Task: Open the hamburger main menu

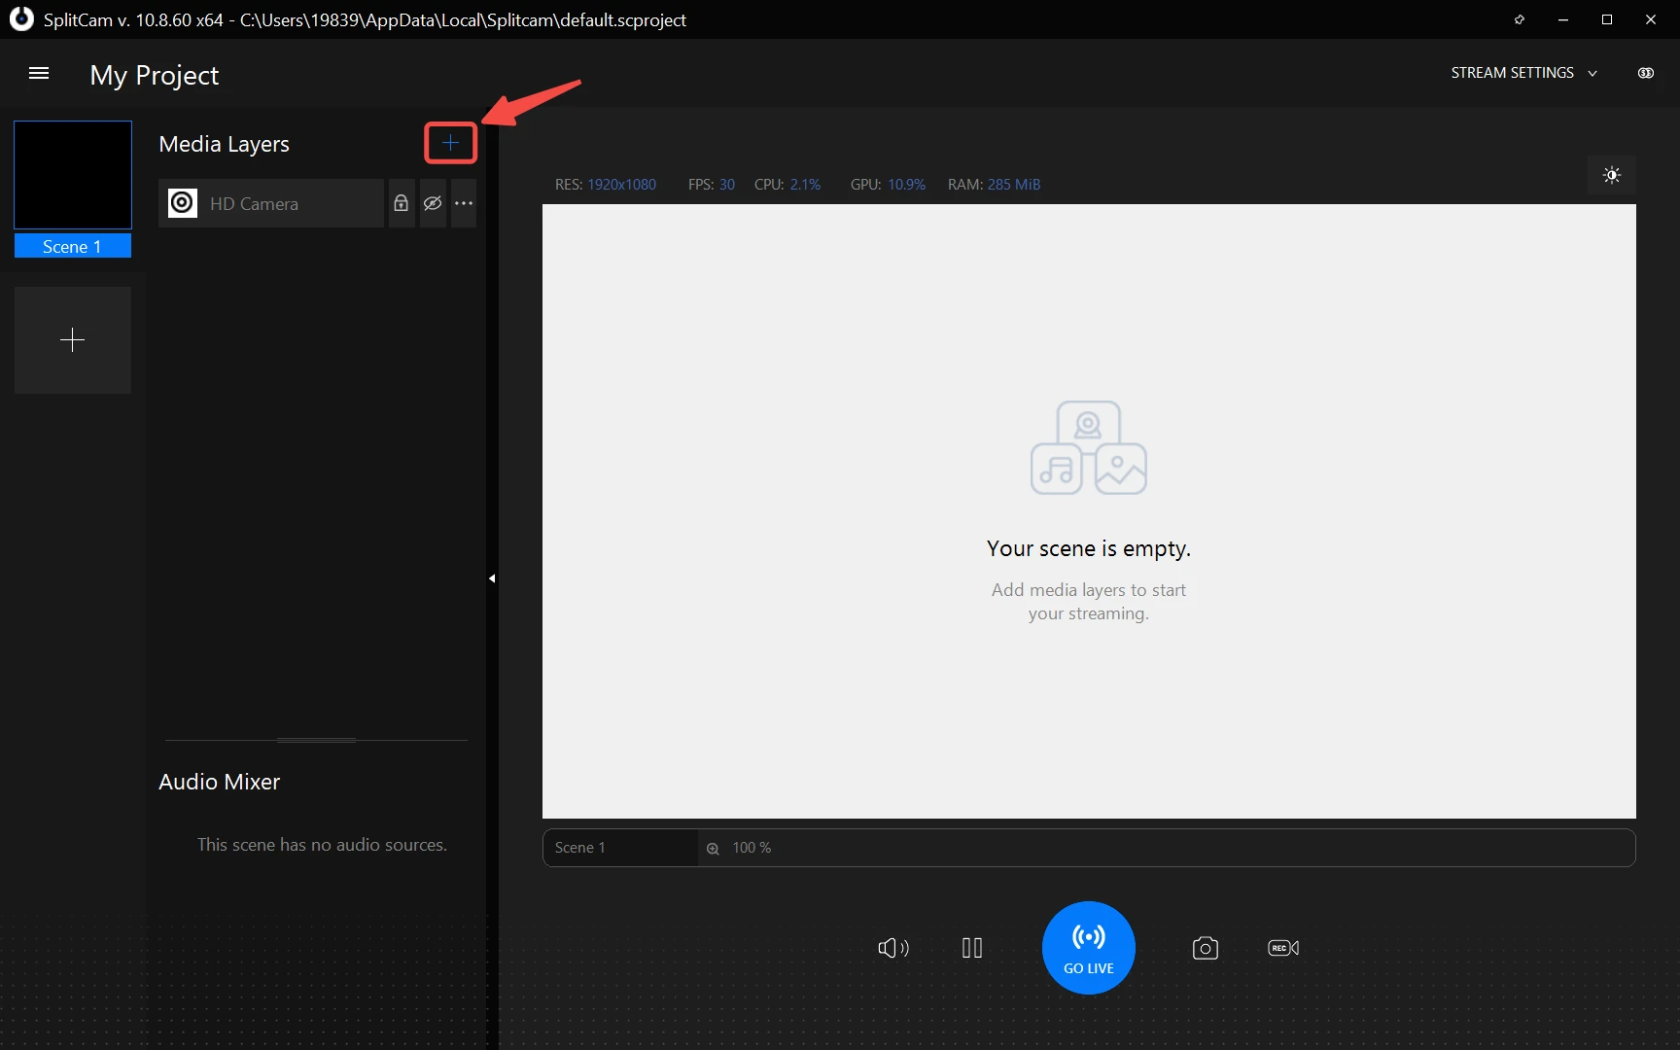Action: 39,74
